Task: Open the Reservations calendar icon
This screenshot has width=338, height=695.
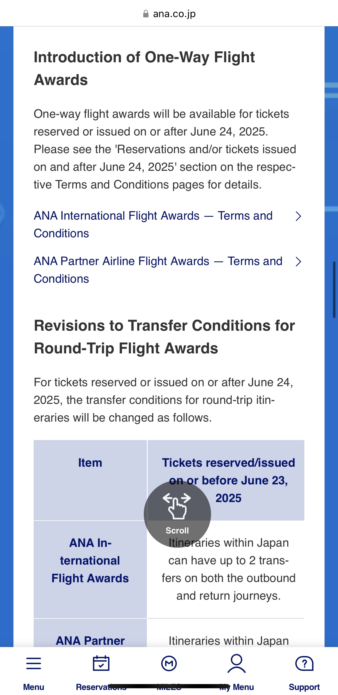Action: [101, 663]
